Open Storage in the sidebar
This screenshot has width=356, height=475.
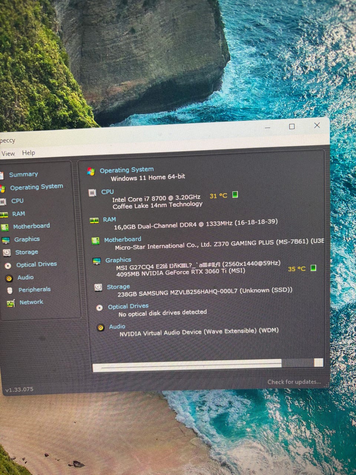[x=26, y=252]
